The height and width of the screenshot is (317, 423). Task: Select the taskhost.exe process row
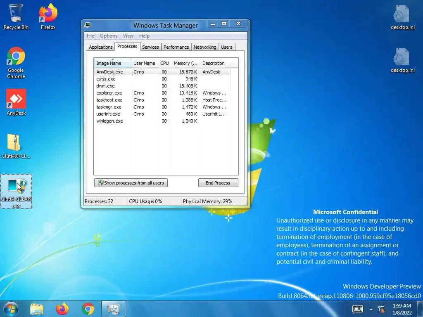[x=162, y=100]
